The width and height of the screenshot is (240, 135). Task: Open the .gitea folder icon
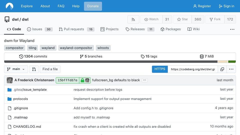pos(9,90)
